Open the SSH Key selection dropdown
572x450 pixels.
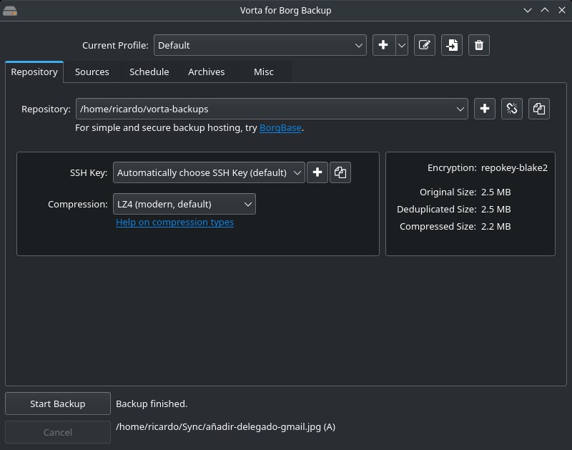209,172
